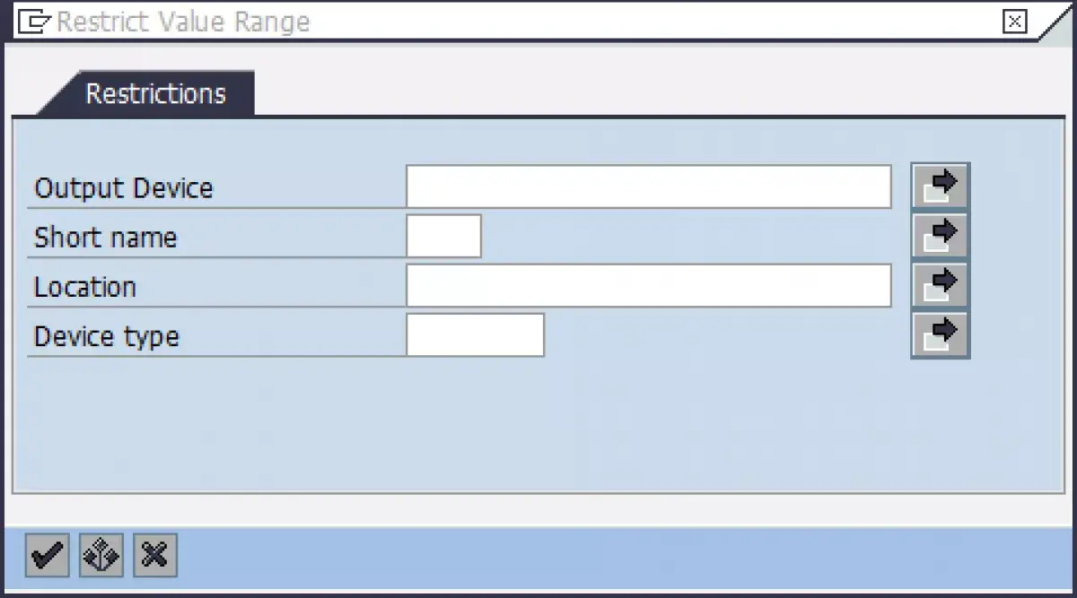The image size is (1077, 598).
Task: Focus the Output Device input field
Action: (649, 186)
